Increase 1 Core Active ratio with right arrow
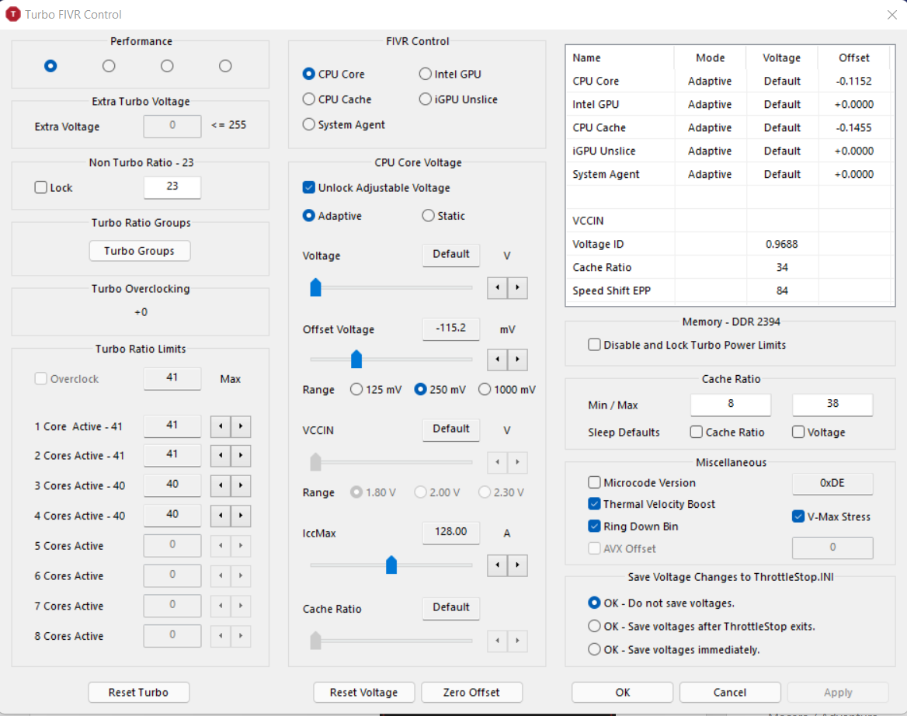 pos(241,426)
